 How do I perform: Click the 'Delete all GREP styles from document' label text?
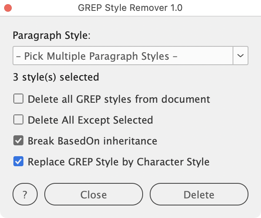119,99
